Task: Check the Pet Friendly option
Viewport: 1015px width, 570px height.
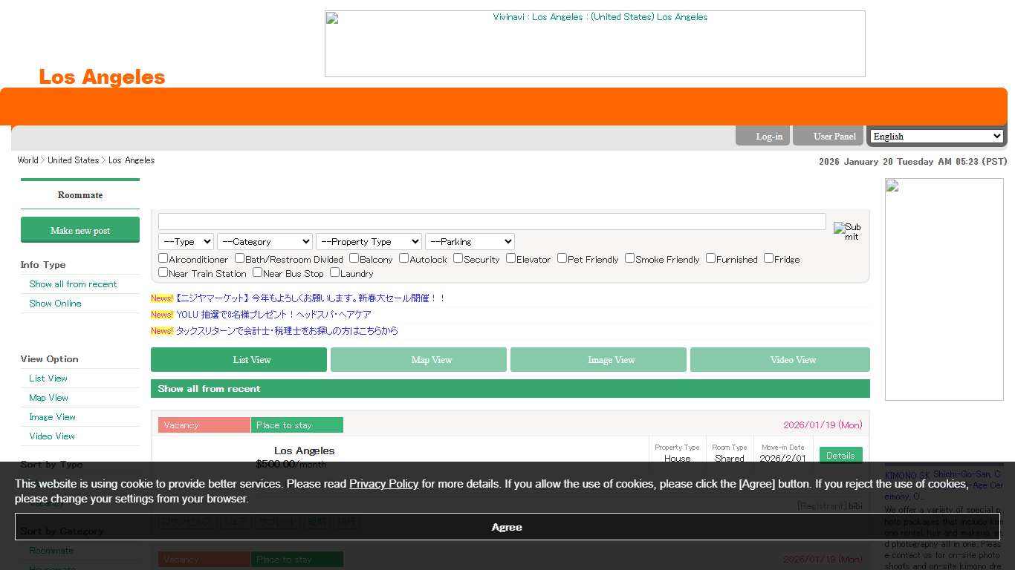Action: pyautogui.click(x=562, y=258)
